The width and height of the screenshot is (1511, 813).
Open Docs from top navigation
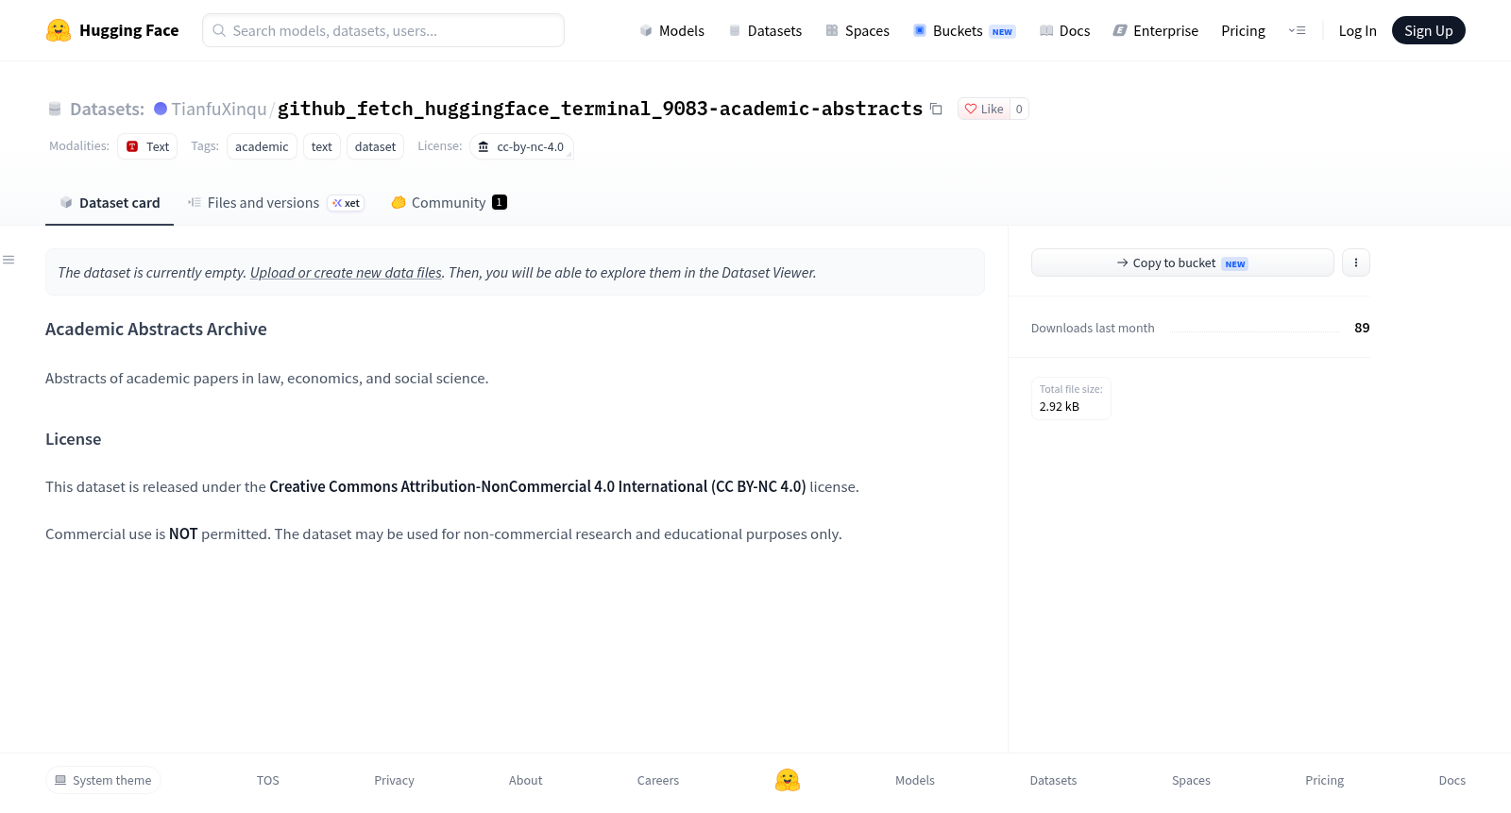(1065, 30)
